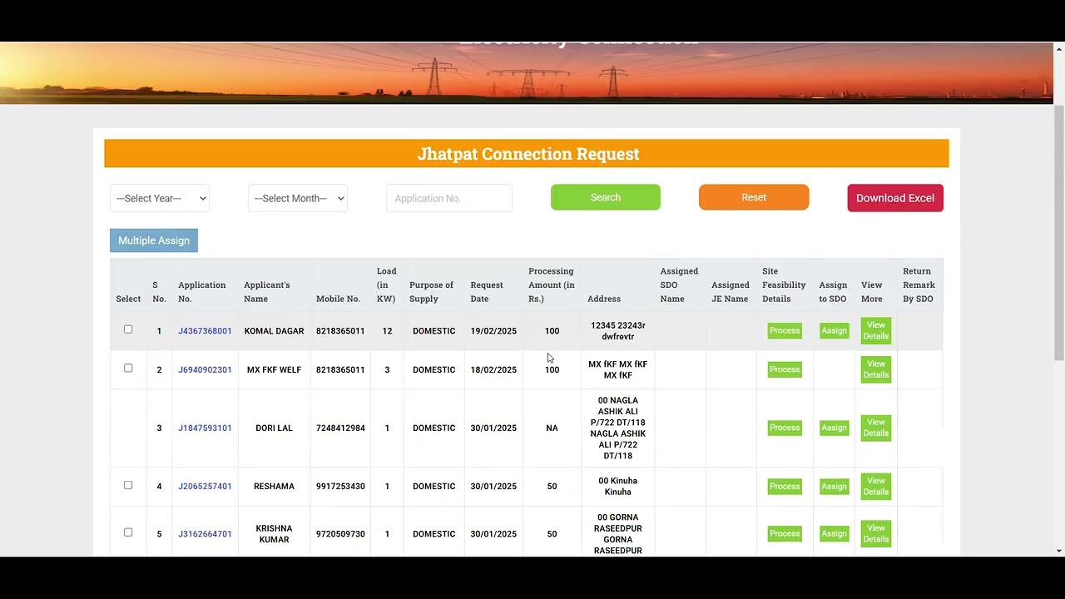Click the name cell KOMAL DAGAR

point(274,331)
